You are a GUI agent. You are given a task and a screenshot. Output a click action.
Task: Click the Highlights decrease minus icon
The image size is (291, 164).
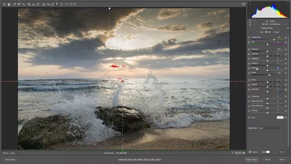249,59
